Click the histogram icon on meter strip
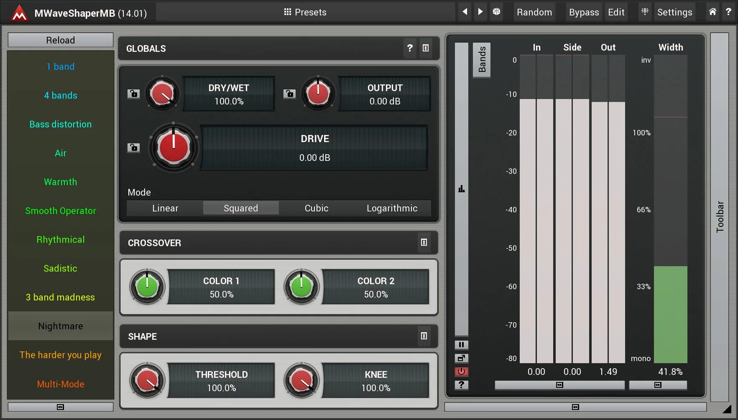This screenshot has height=420, width=738. click(x=461, y=189)
